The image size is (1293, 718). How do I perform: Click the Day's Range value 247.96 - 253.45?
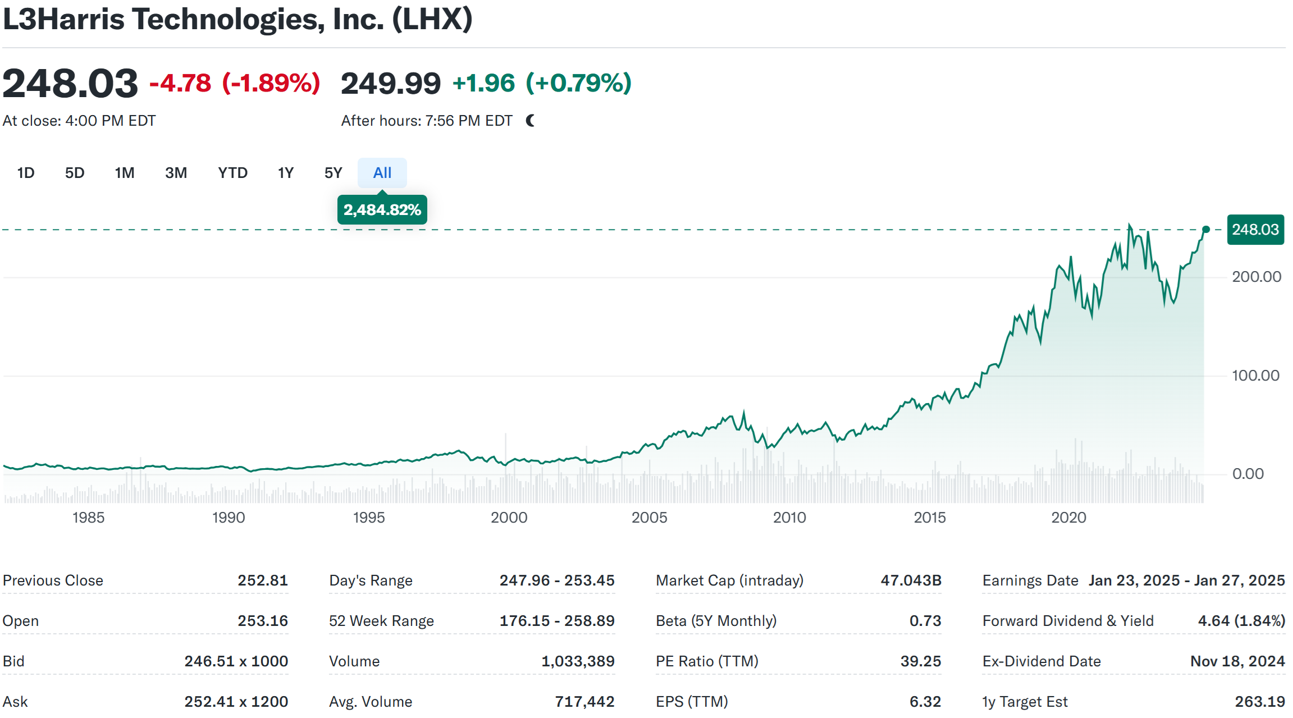coord(558,580)
